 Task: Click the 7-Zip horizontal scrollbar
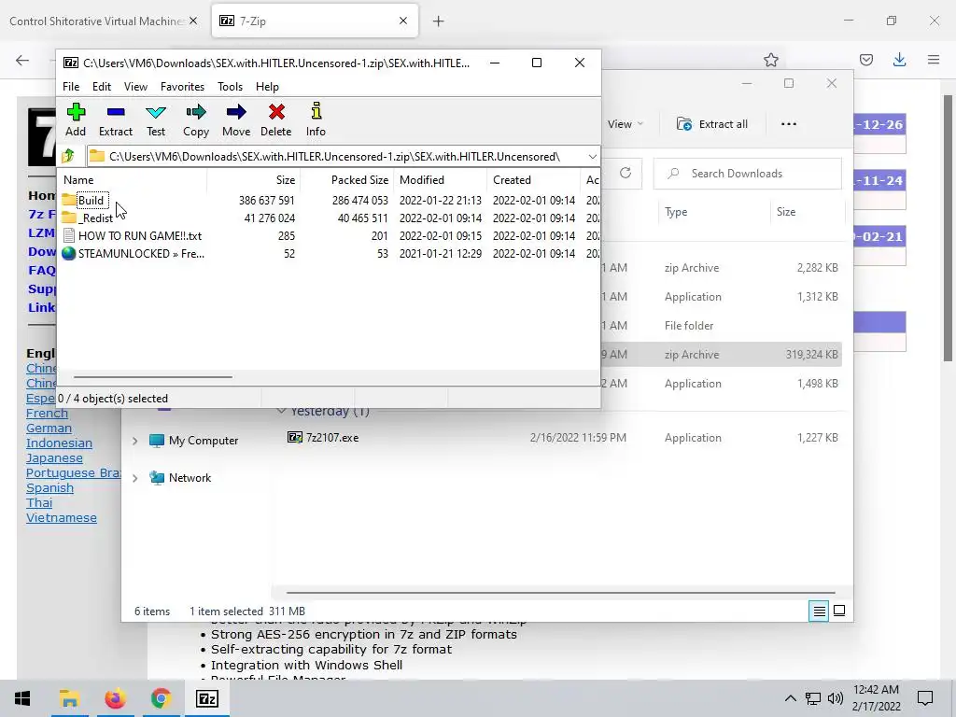[x=153, y=377]
